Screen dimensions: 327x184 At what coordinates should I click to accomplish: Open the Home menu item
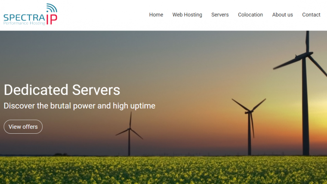point(156,15)
